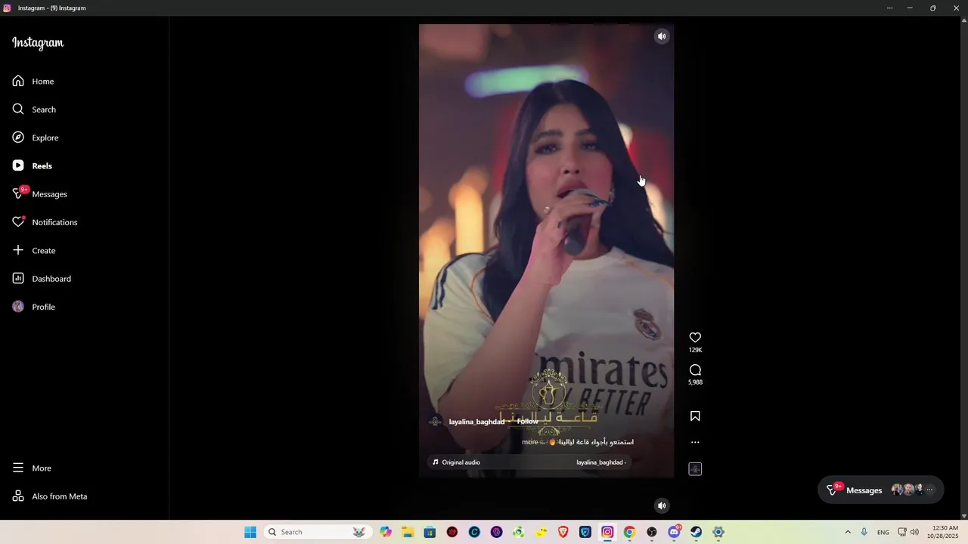Select Reels in the sidebar
968x544 pixels.
tap(33, 165)
